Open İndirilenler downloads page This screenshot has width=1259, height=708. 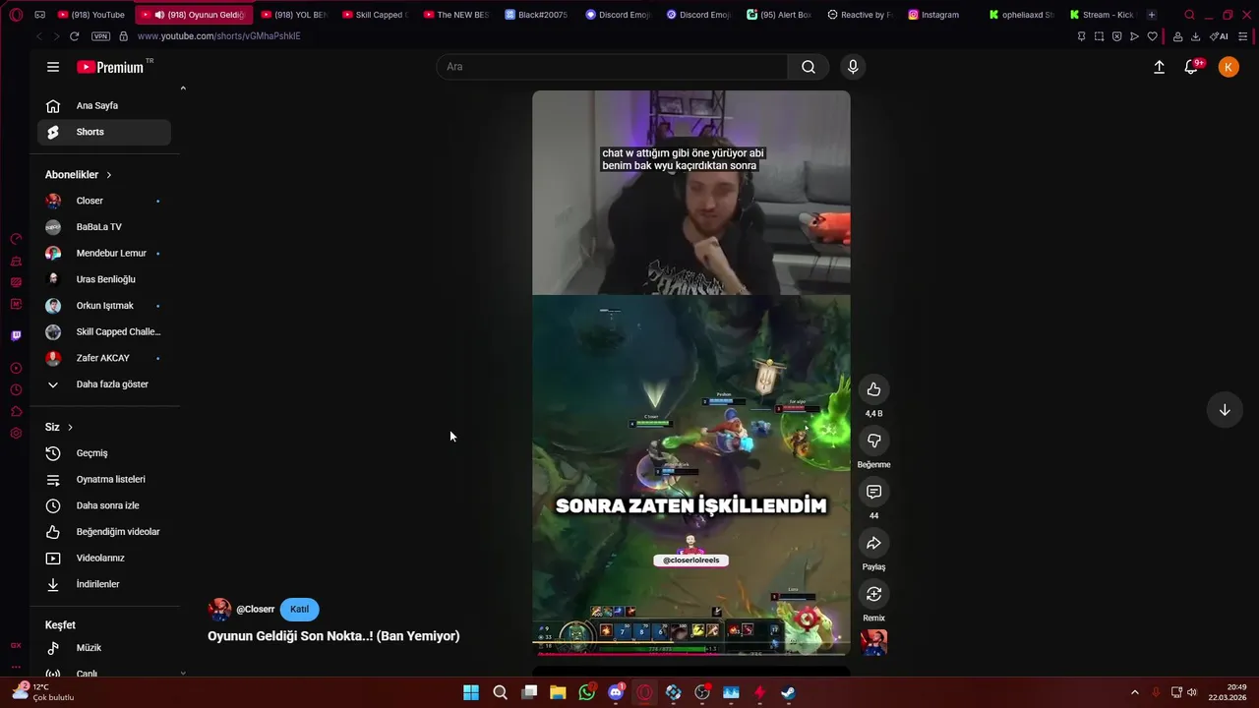104,584
